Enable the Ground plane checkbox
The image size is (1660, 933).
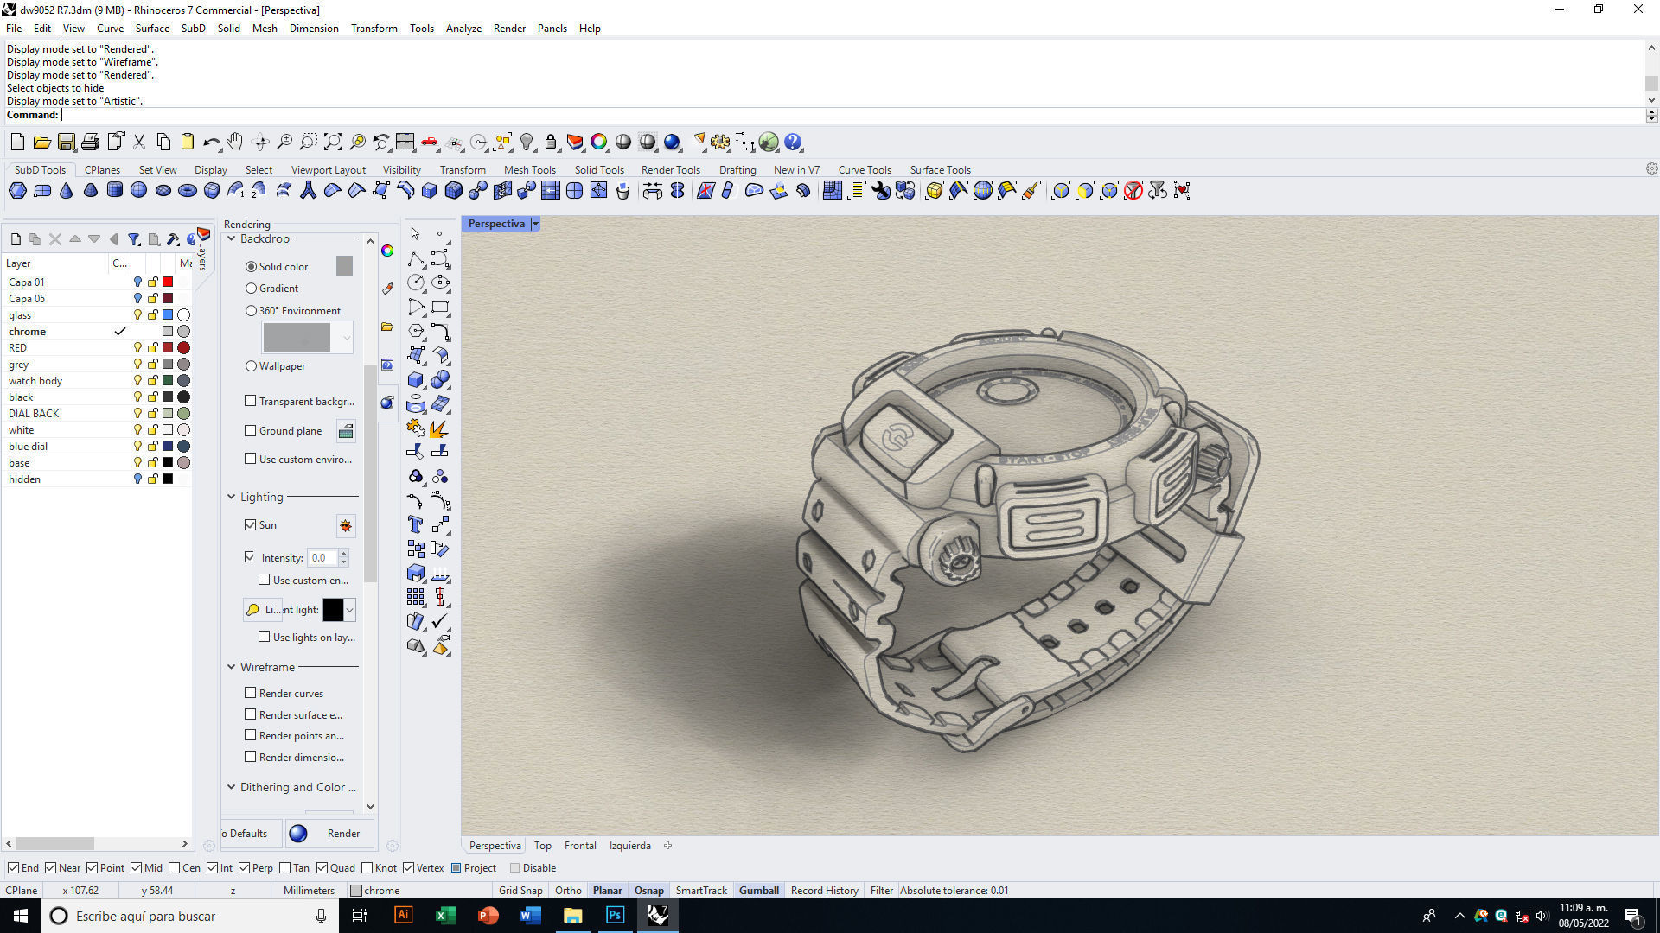251,430
